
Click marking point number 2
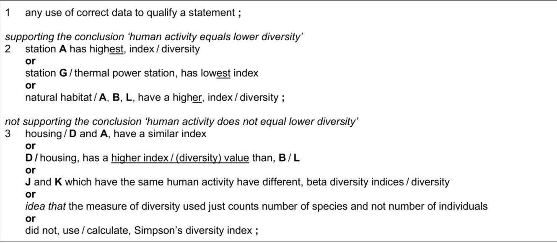click(8, 49)
